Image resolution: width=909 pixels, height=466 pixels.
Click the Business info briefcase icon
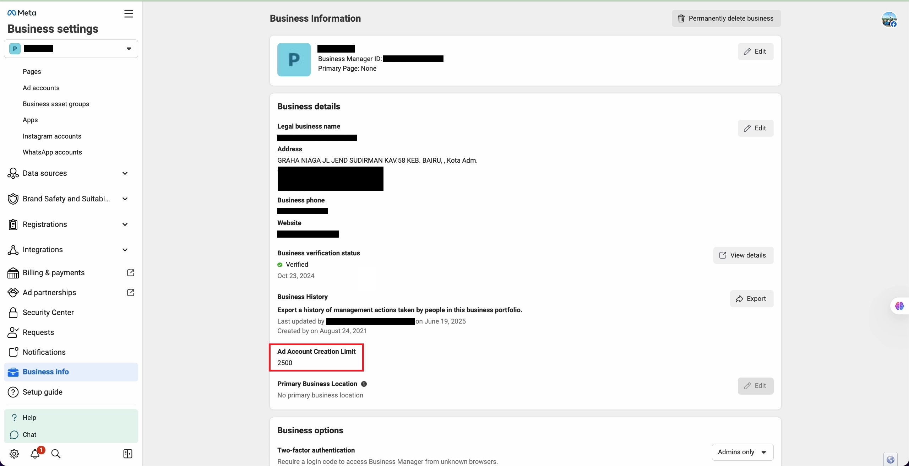click(13, 372)
